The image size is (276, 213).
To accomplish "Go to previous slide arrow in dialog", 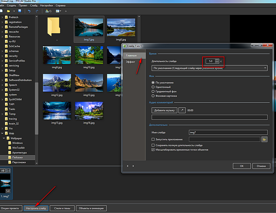I will pos(128,166).
